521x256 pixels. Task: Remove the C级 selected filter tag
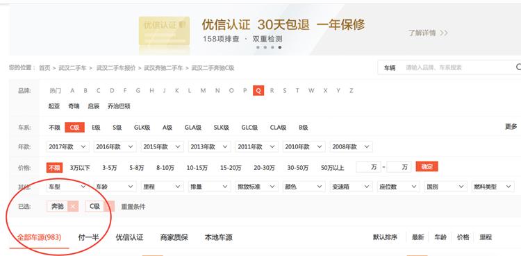point(109,207)
